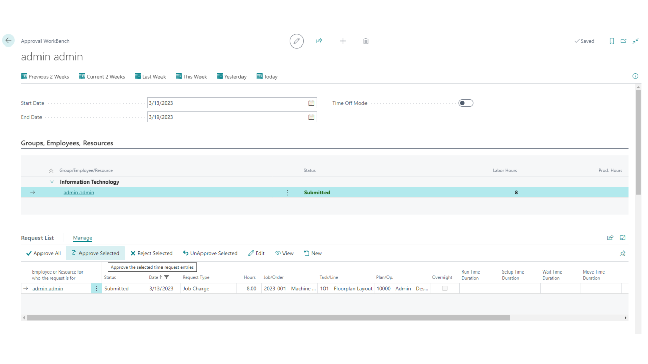Select This Week filter
The height and width of the screenshot is (364, 648).
tap(191, 76)
